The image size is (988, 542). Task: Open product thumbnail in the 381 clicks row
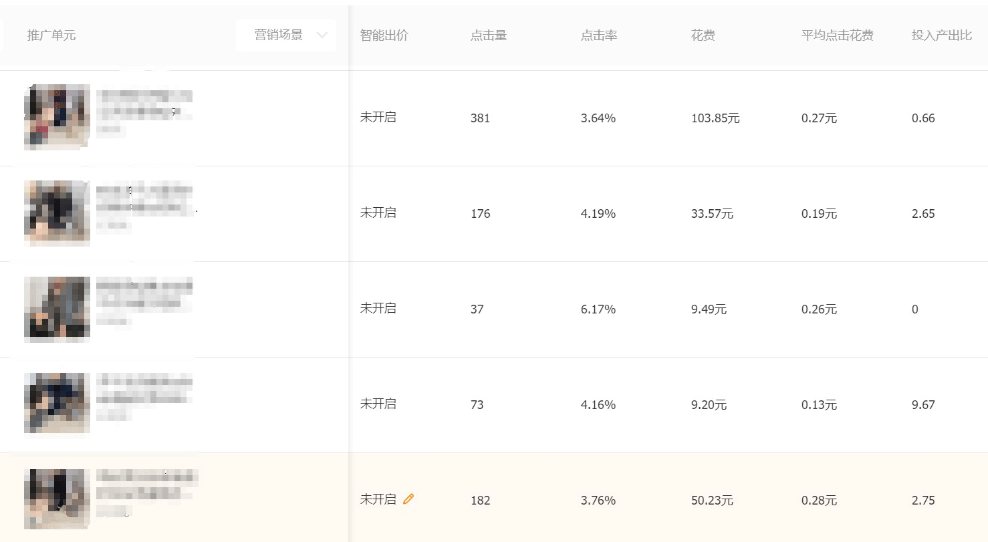coord(57,117)
